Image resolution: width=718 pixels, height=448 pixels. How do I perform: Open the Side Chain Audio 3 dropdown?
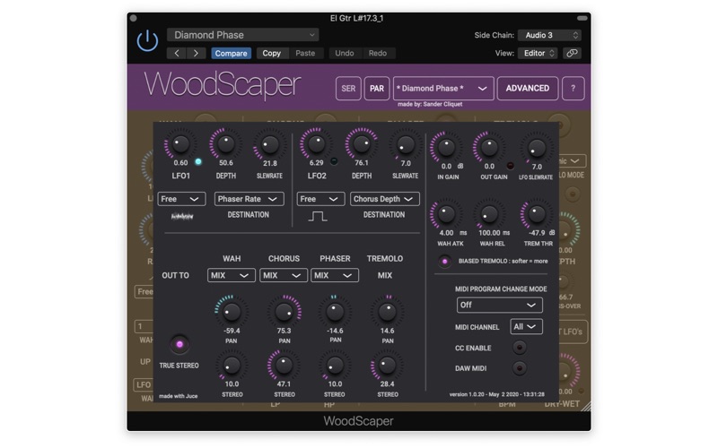[549, 35]
